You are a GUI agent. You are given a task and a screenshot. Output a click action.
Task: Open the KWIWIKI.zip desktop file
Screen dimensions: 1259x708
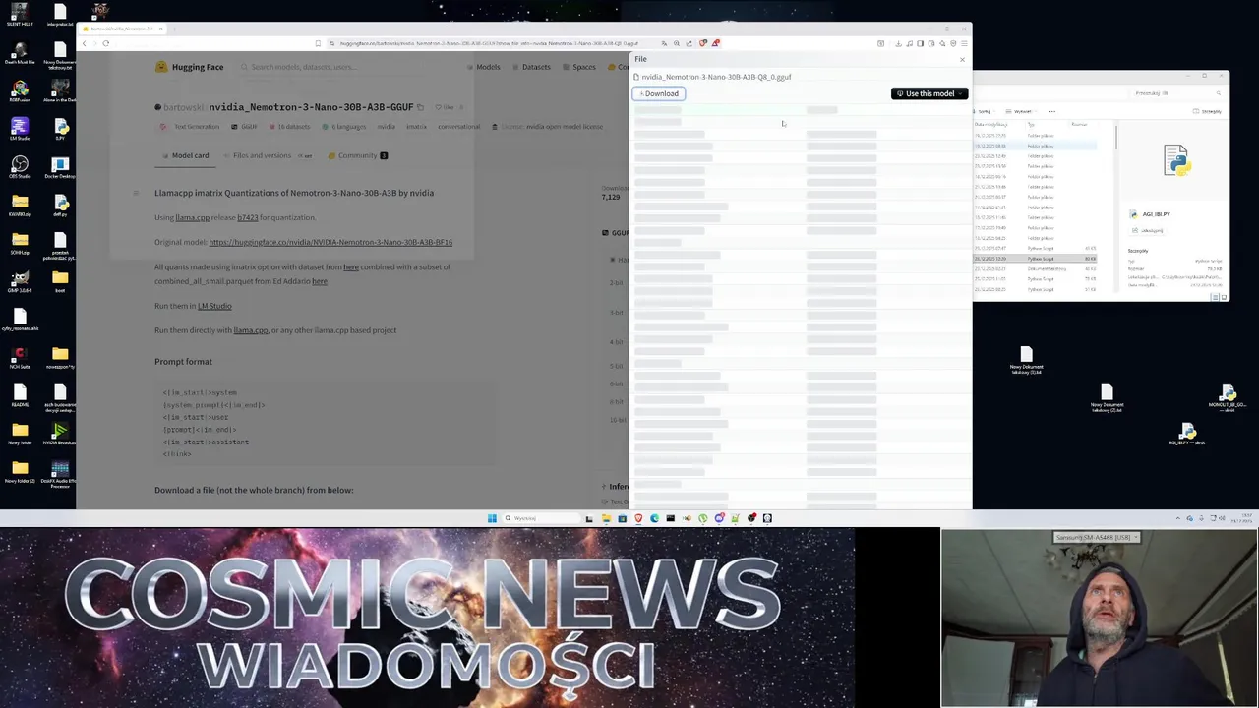coord(20,205)
